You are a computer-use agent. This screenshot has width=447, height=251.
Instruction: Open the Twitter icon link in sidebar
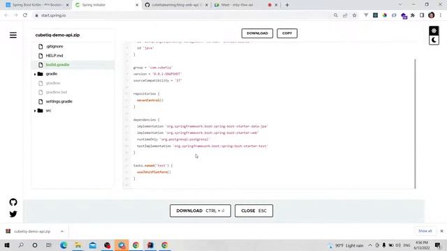[x=13, y=214]
